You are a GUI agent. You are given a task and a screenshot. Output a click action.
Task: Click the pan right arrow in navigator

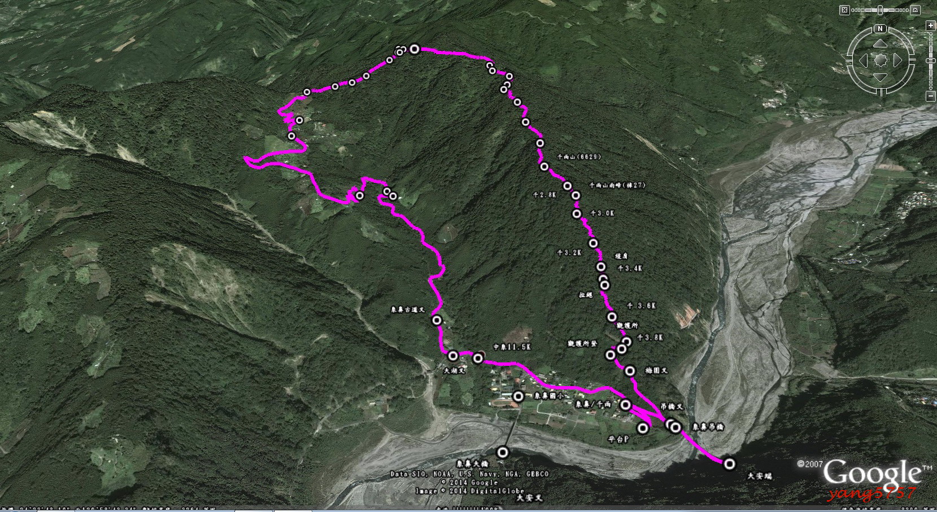tap(897, 60)
